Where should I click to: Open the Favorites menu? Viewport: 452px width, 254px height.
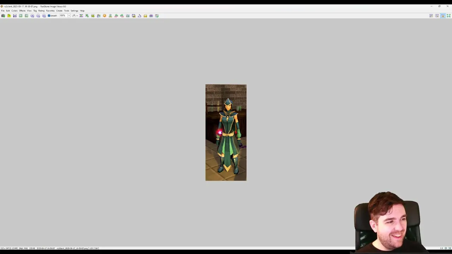point(50,11)
